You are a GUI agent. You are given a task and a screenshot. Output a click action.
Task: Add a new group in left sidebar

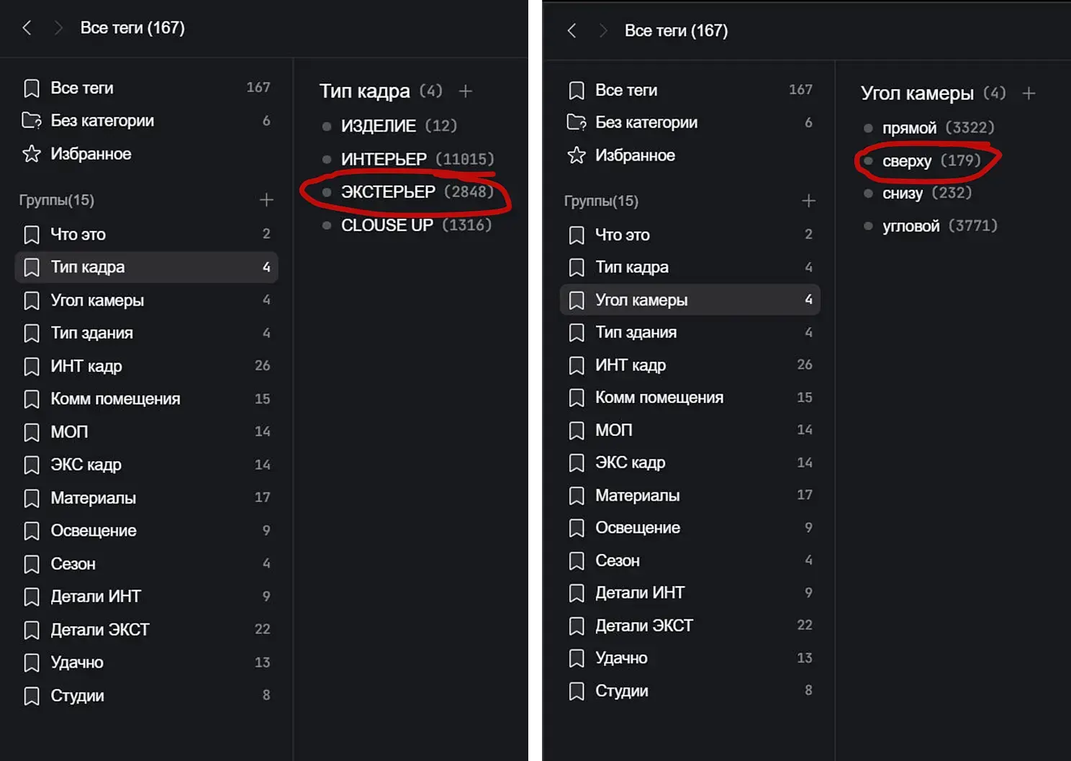coord(266,200)
